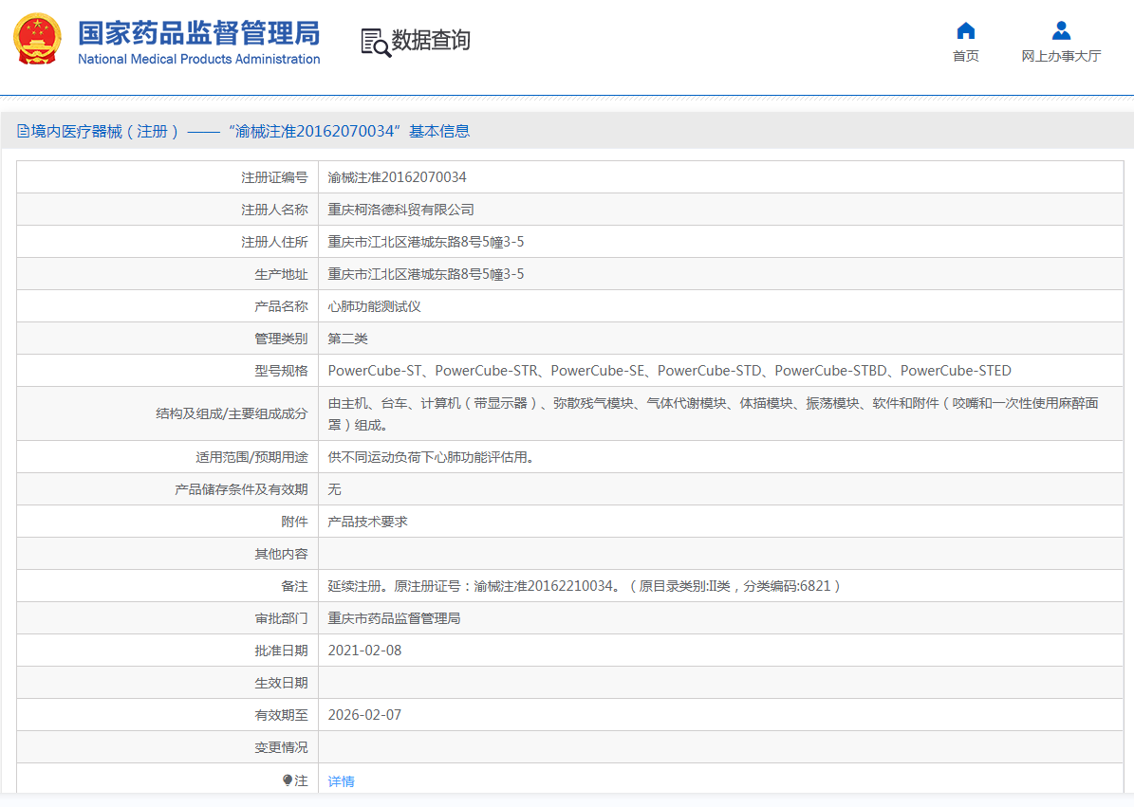Click the expiry date 2026-02-07

coord(364,715)
